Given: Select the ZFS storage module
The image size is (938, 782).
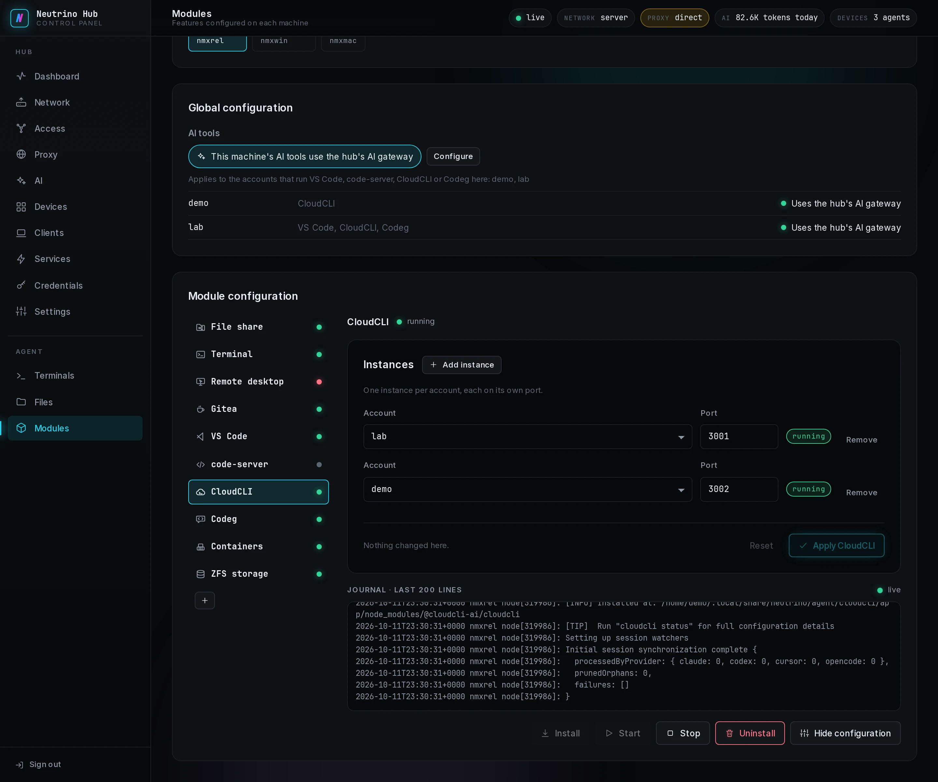Looking at the screenshot, I should tap(259, 574).
